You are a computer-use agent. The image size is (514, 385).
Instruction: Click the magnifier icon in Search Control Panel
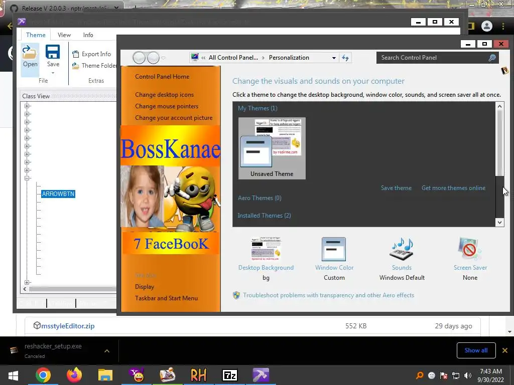(492, 58)
